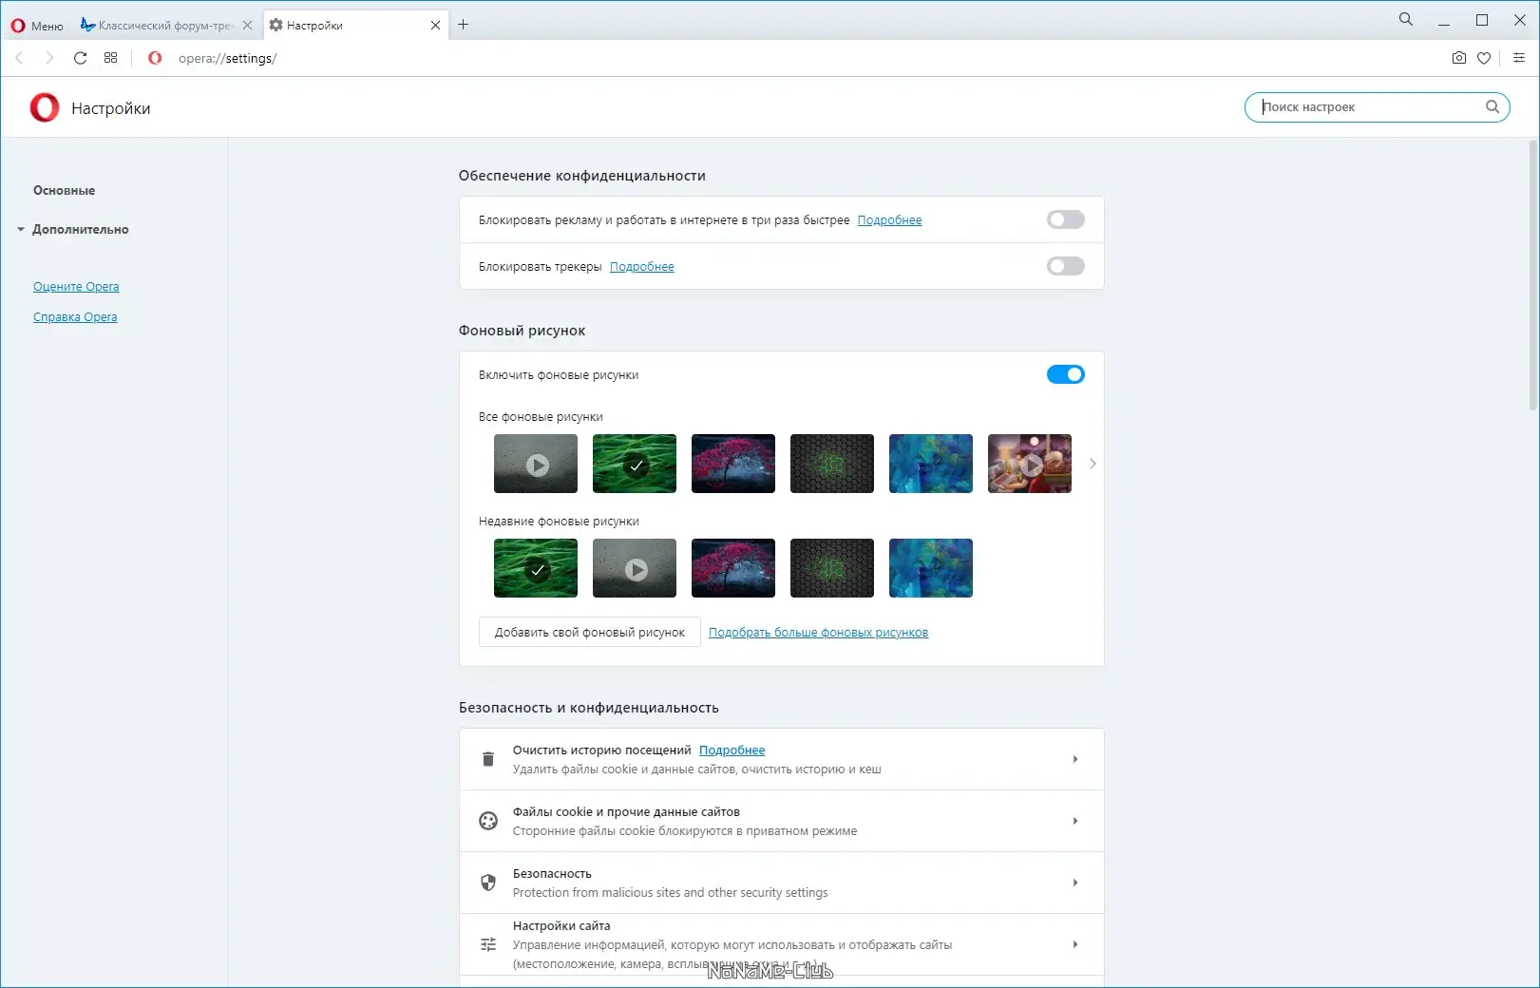Expand the Настройки сайта row
This screenshot has width=1540, height=988.
[1076, 944]
